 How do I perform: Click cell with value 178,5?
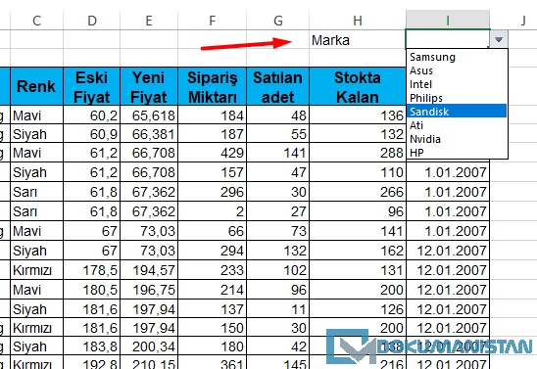[x=92, y=270]
